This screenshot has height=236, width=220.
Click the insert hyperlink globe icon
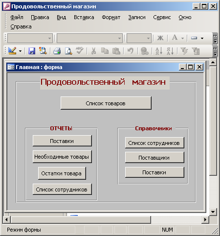(144, 51)
